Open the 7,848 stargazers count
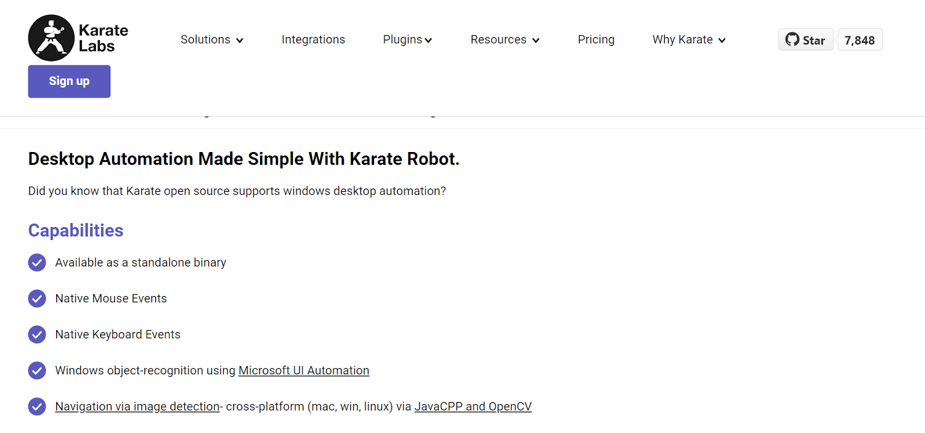The width and height of the screenshot is (925, 433). click(860, 40)
